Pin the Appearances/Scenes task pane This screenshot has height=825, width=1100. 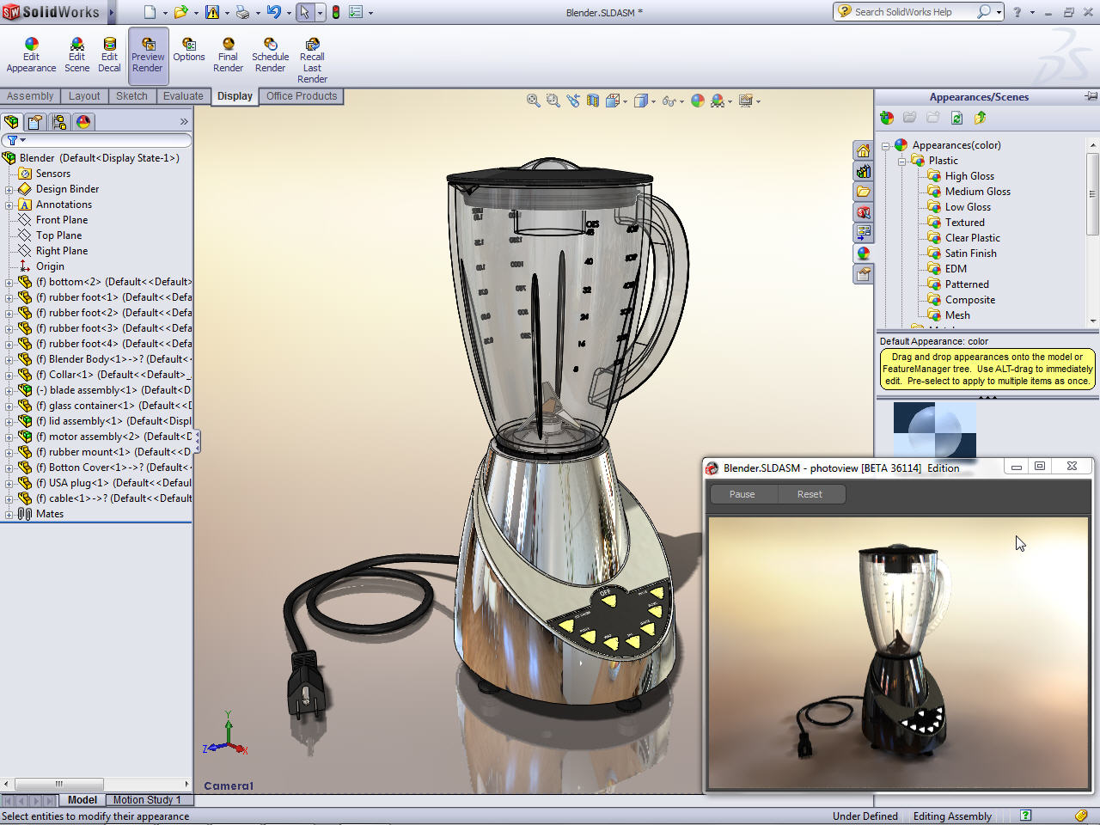click(1091, 96)
